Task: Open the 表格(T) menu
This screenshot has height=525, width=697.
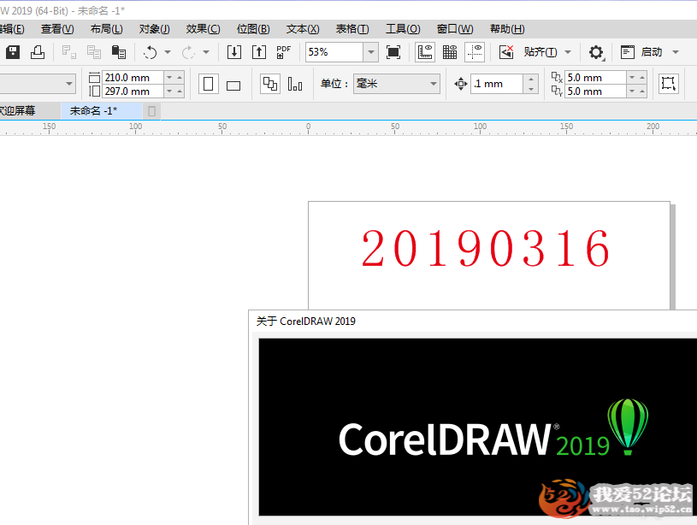Action: (352, 29)
